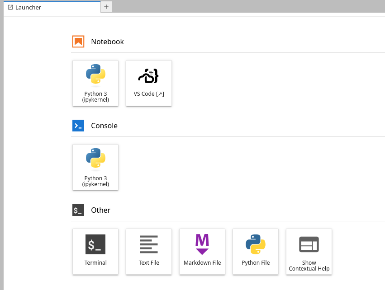This screenshot has height=290, width=385.
Task: Click the Other section heading text
Action: pyautogui.click(x=101, y=210)
